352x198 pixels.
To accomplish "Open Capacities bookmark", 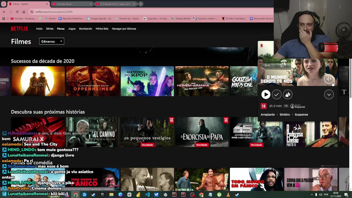I will click(156, 18).
